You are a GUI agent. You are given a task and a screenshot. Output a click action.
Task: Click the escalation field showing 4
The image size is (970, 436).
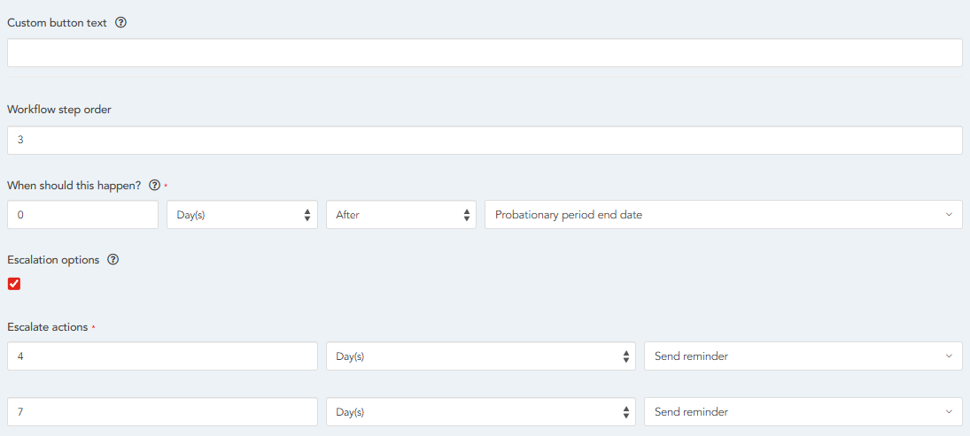click(162, 356)
